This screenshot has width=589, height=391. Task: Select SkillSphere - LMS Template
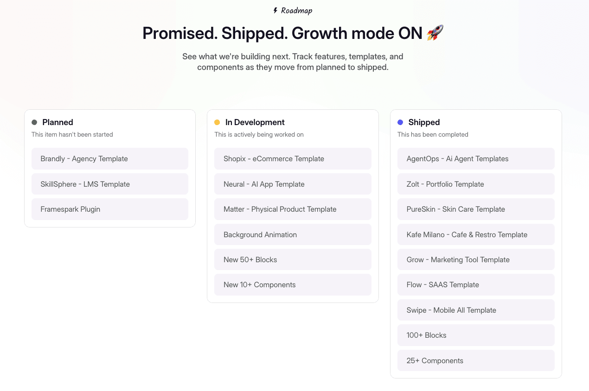click(x=110, y=184)
